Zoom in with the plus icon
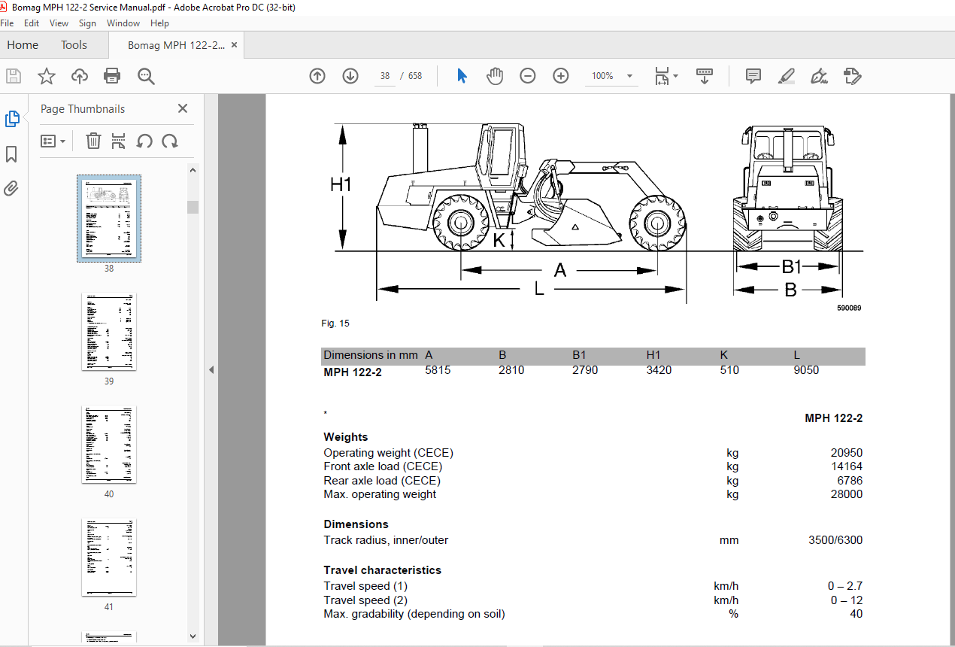 pos(561,76)
